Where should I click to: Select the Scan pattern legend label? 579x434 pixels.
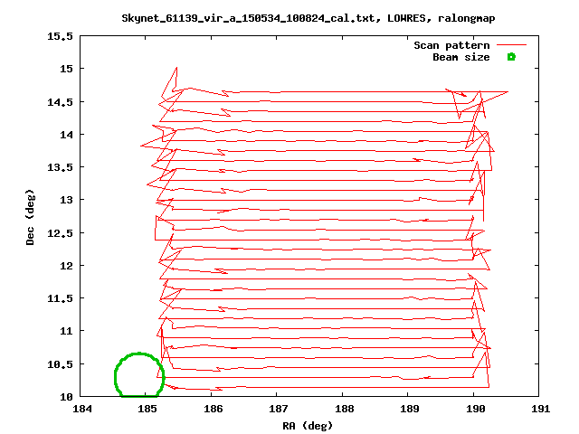coord(451,45)
